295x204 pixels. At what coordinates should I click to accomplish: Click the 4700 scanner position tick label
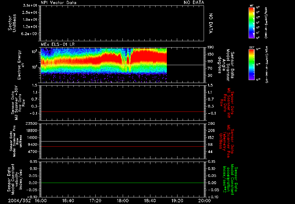click(32, 152)
